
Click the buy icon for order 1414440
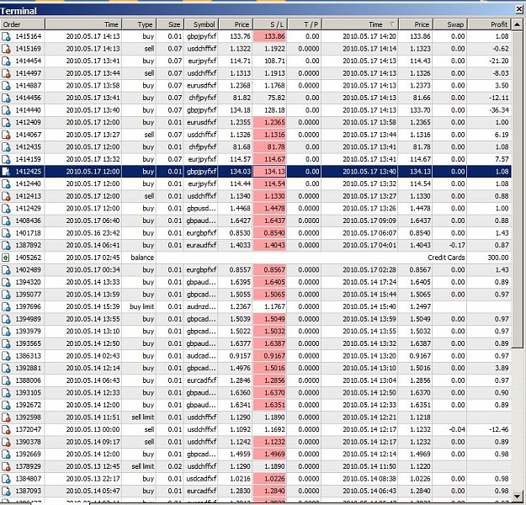pyautogui.click(x=6, y=110)
